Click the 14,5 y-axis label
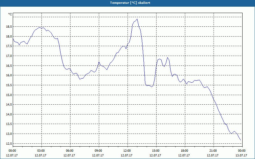The width and height of the screenshot is (255, 159). (9, 105)
